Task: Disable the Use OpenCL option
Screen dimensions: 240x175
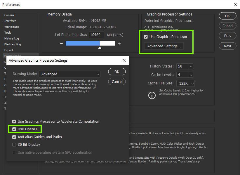Action: pos(14,129)
